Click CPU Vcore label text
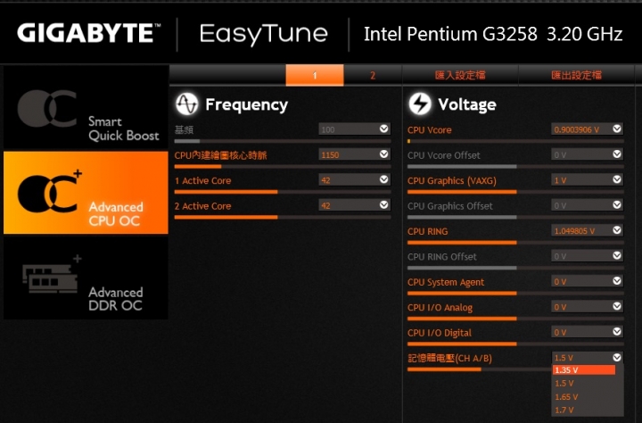The image size is (642, 423). (430, 130)
